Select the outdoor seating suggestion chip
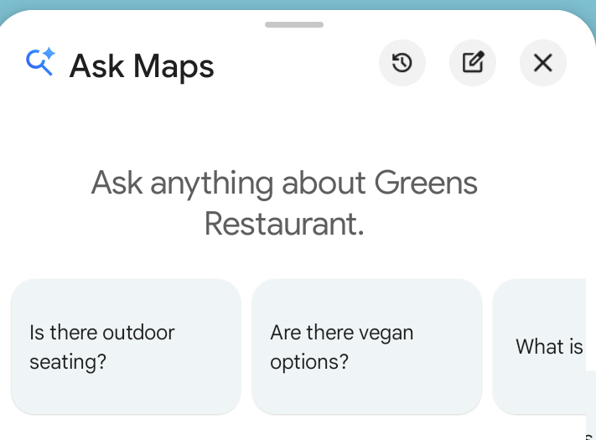596x440 pixels. [x=127, y=346]
